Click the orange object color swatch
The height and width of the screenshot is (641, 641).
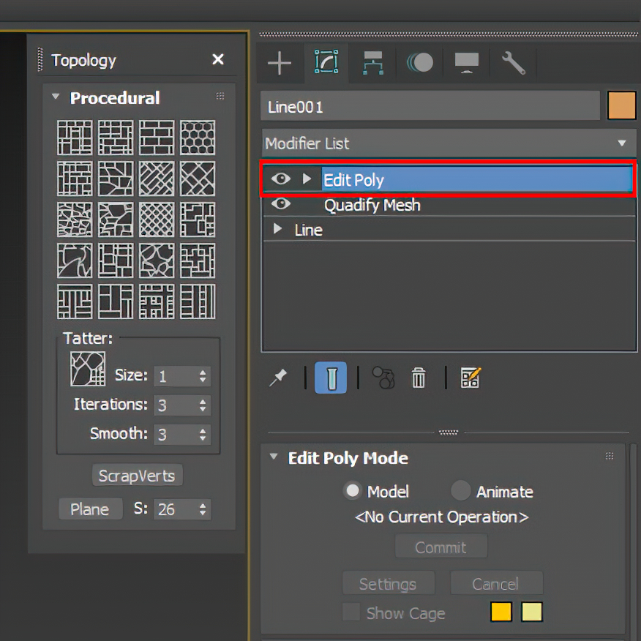(x=621, y=106)
